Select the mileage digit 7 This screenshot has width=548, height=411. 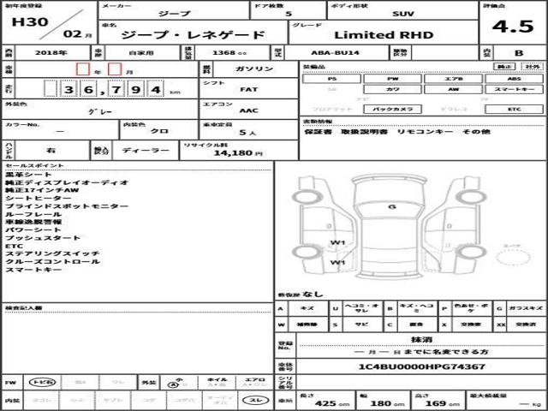[116, 89]
